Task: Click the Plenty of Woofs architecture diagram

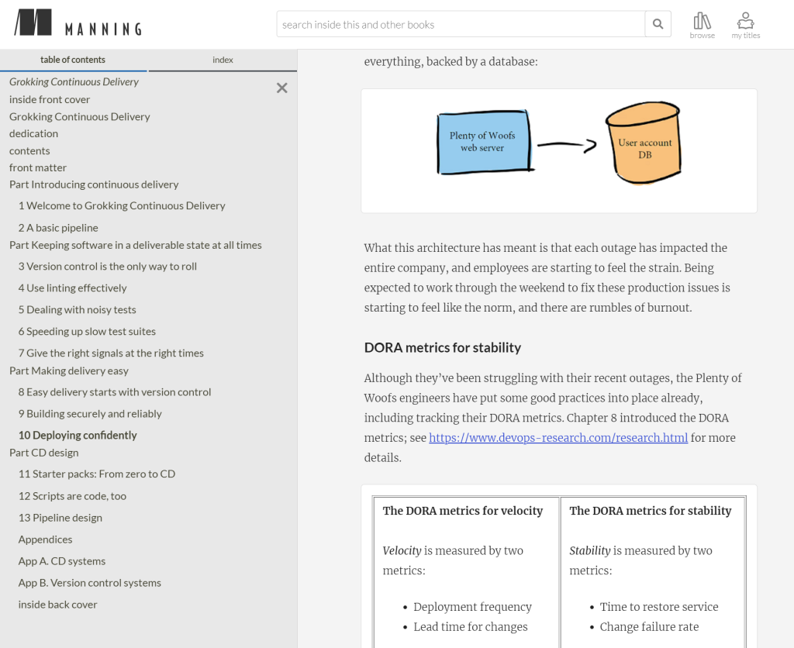Action: (558, 150)
